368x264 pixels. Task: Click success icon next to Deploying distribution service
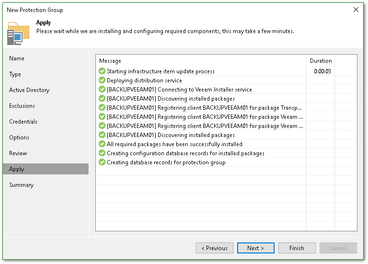(x=102, y=80)
